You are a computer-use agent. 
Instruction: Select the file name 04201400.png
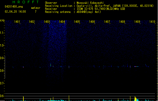click(14, 7)
